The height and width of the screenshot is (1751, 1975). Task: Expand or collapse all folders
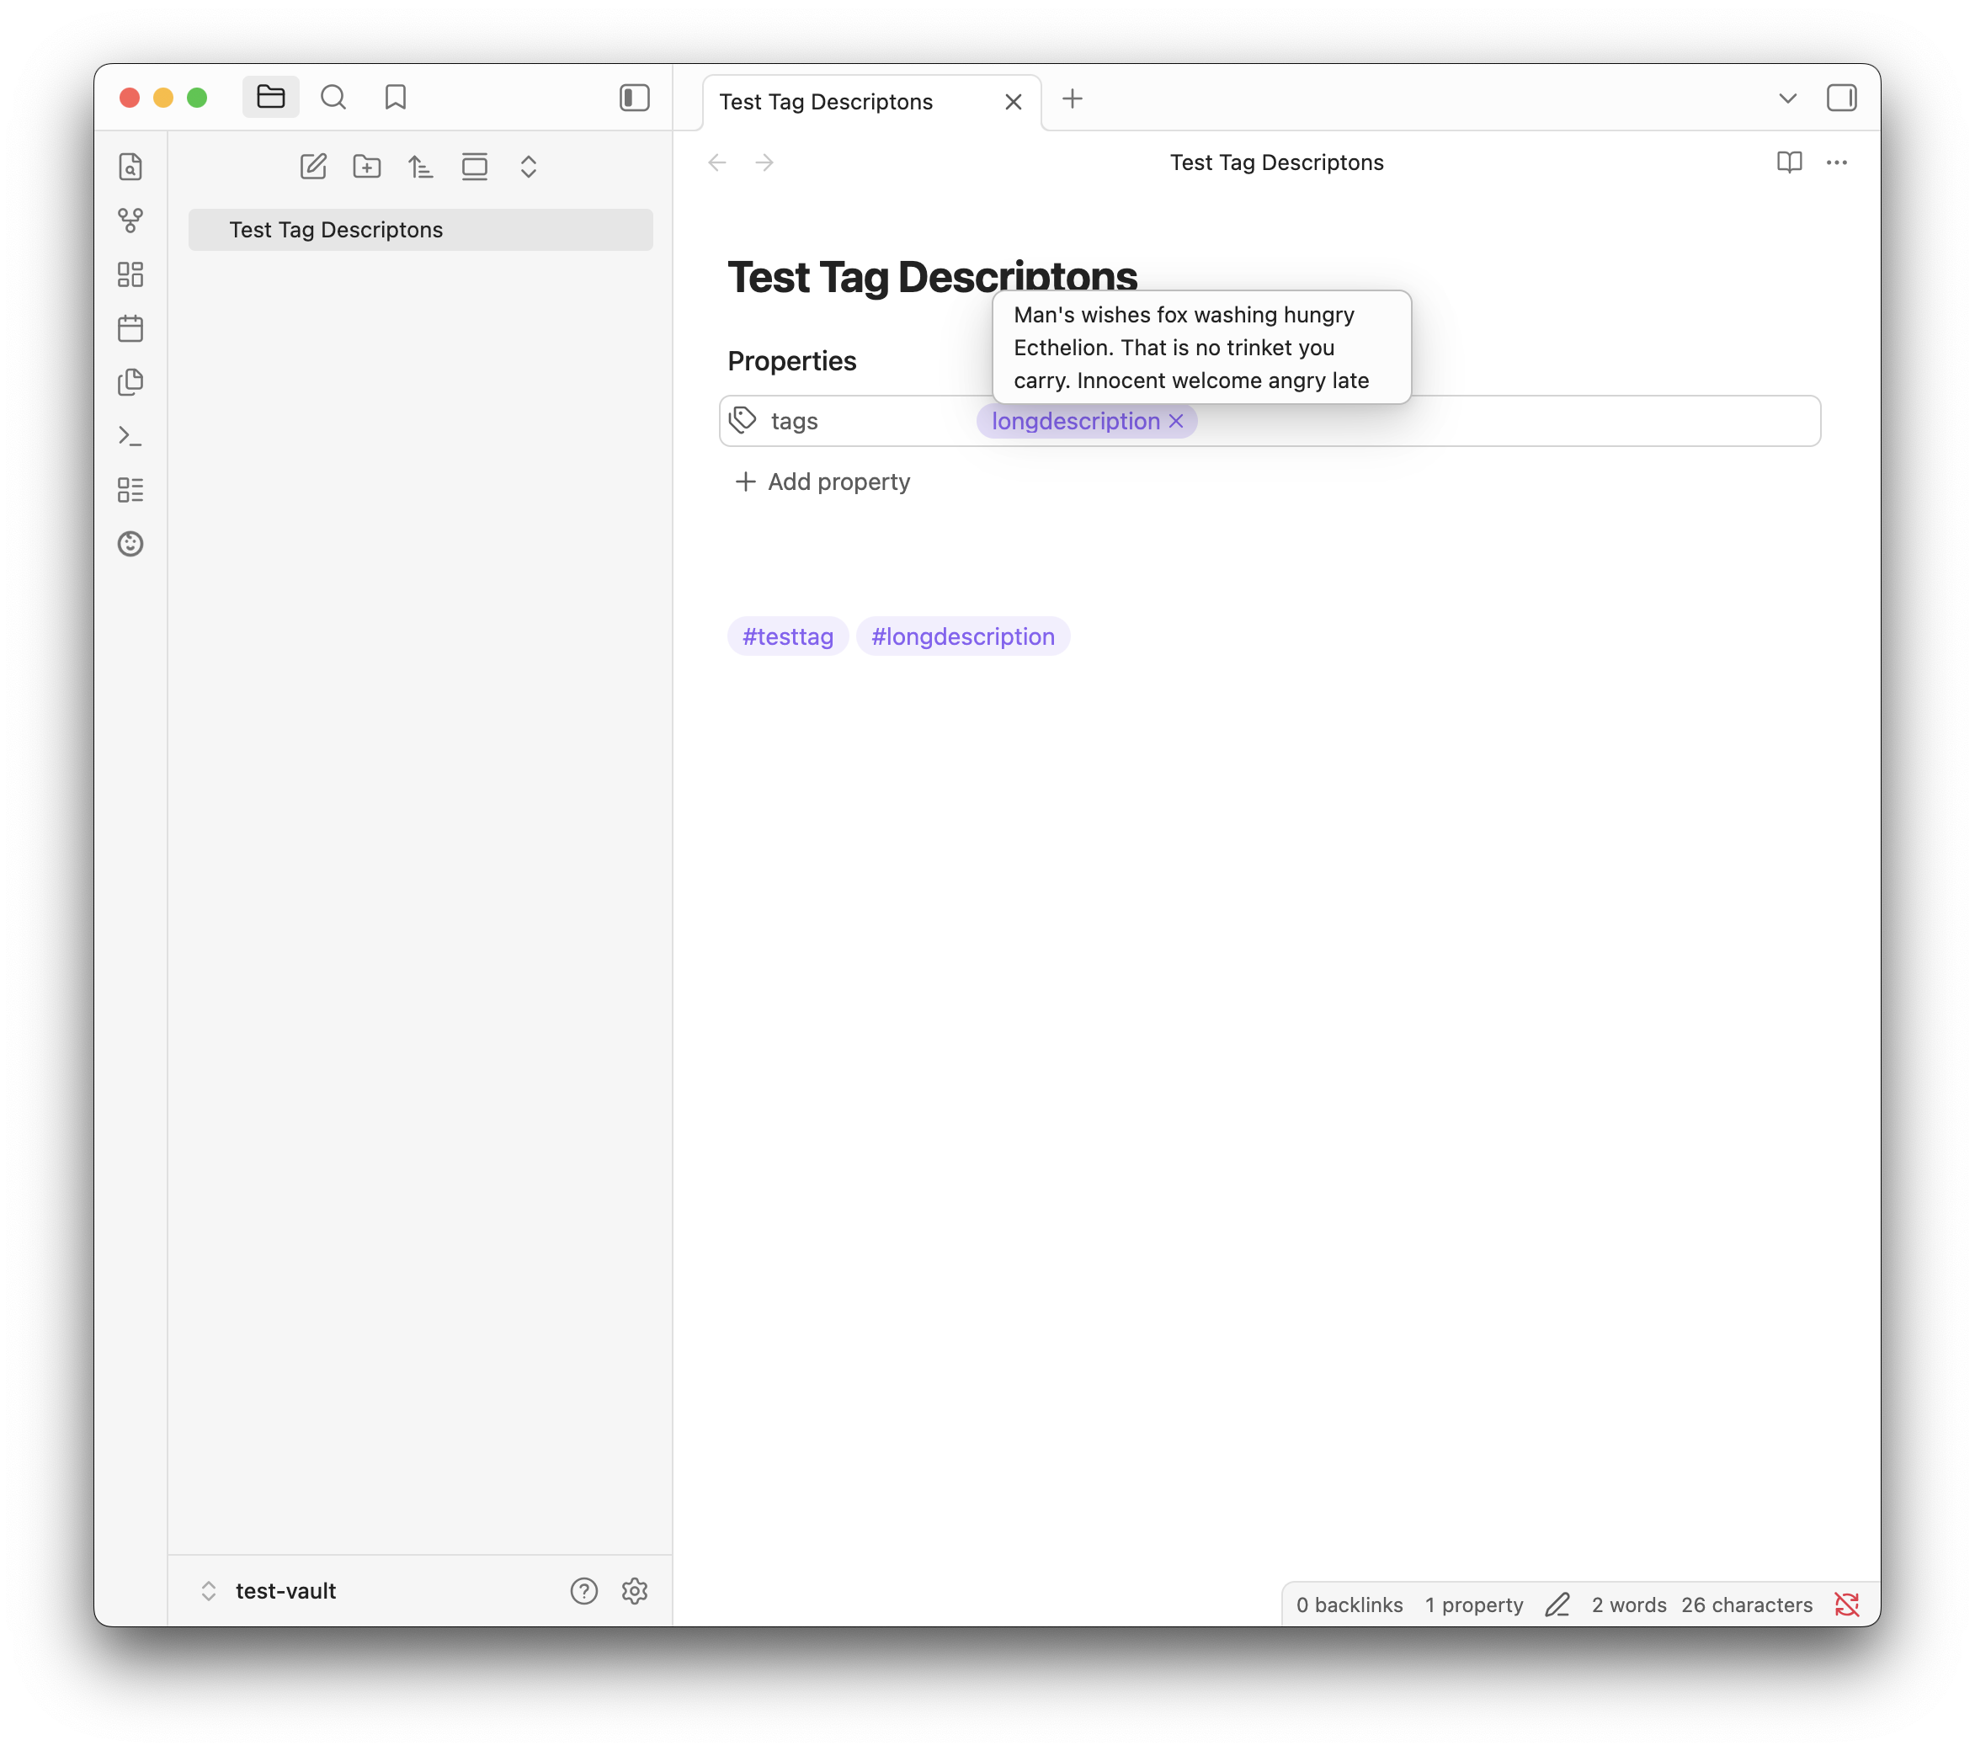529,166
